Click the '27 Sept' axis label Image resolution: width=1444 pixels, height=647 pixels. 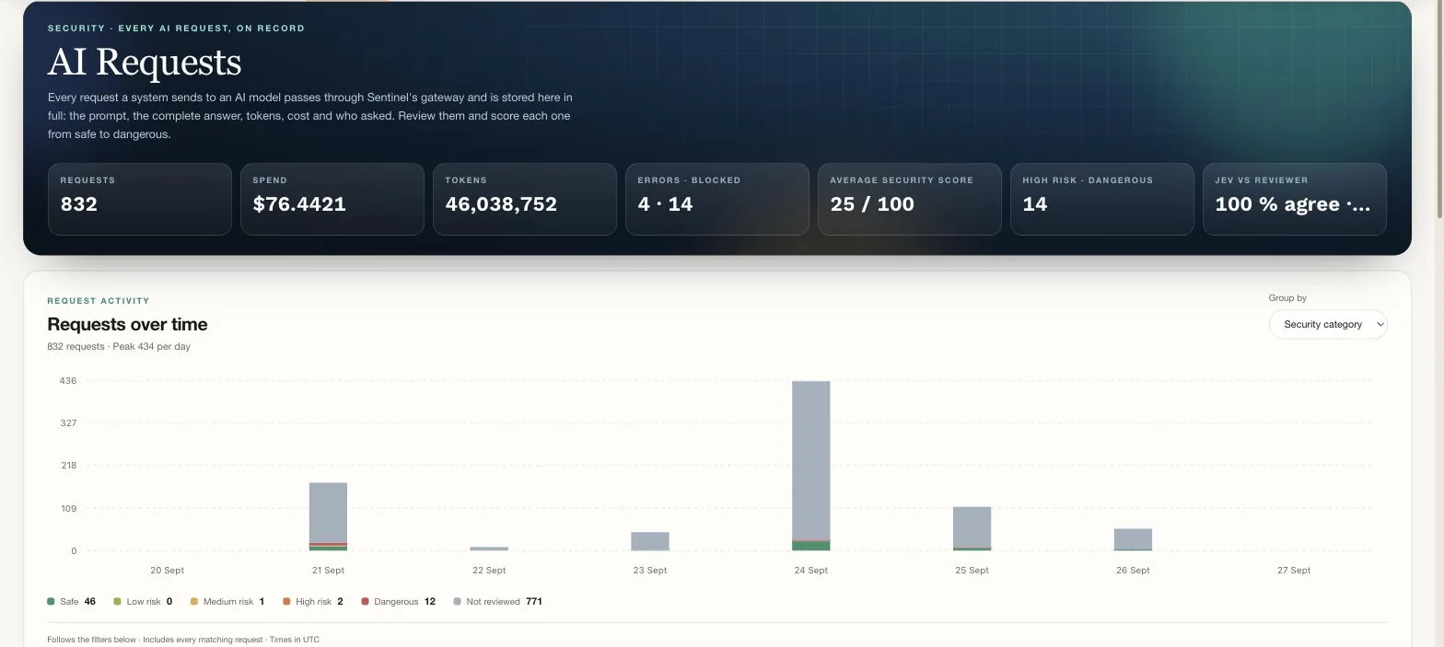[x=1294, y=571]
